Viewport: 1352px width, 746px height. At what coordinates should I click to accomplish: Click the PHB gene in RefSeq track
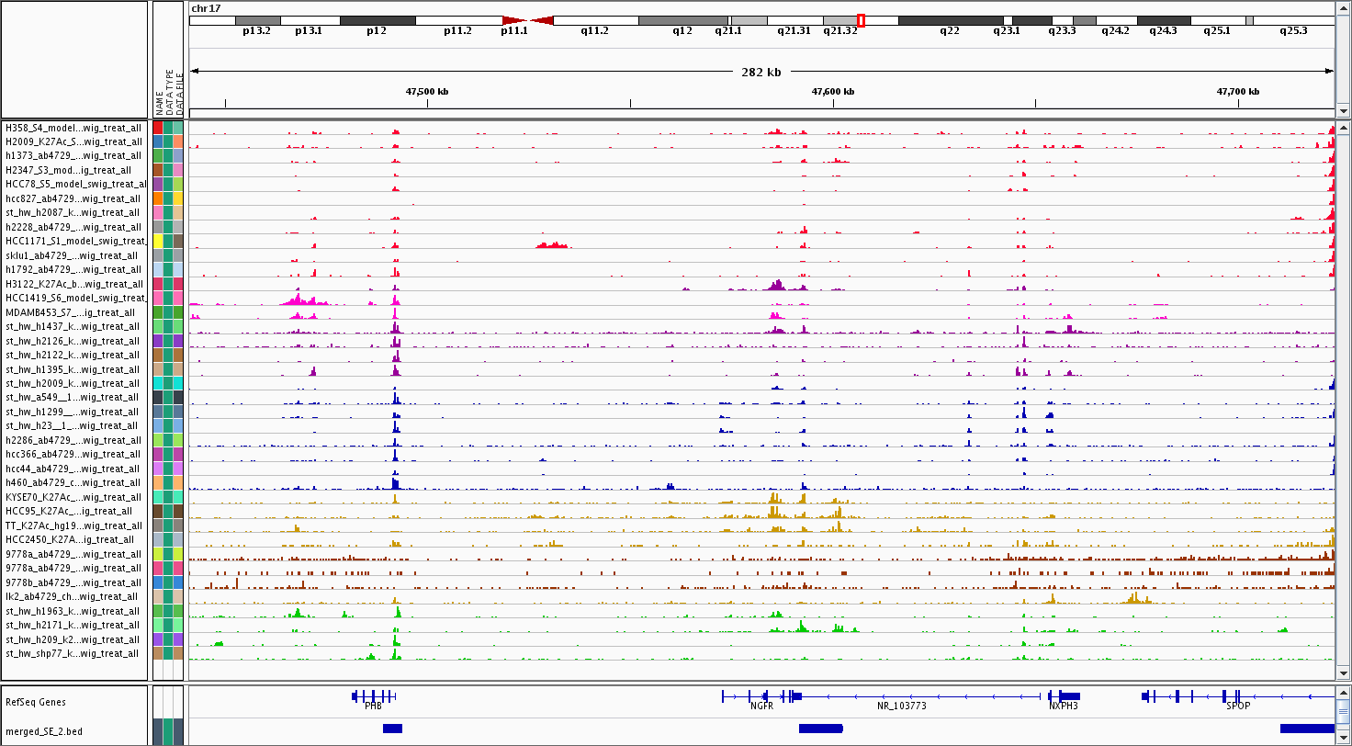[x=374, y=696]
